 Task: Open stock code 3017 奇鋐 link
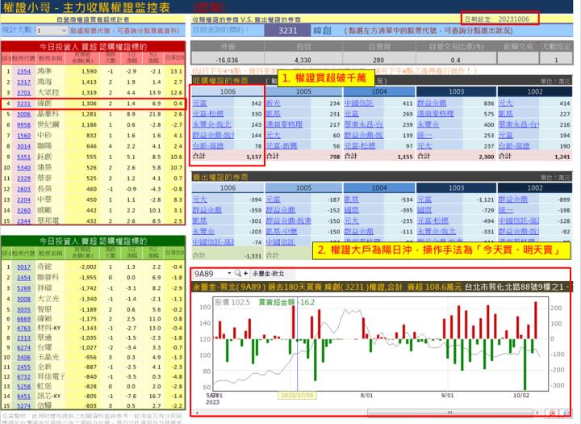[23, 267]
